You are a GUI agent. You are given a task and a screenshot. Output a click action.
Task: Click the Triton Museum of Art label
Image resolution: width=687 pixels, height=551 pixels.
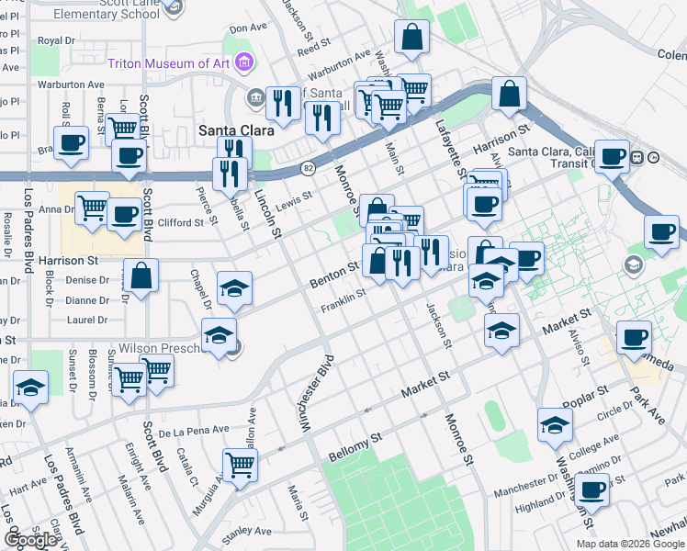(x=168, y=63)
